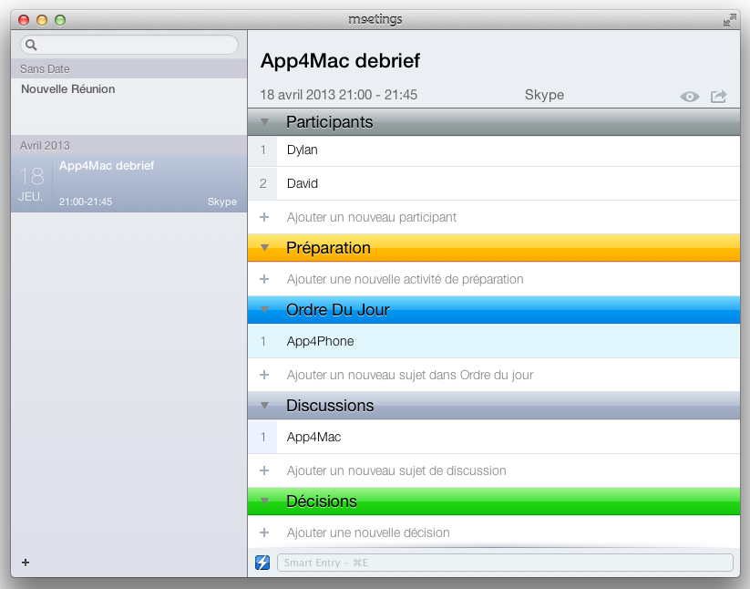Toggle the eye preview icon
This screenshot has width=750, height=589.
point(690,96)
